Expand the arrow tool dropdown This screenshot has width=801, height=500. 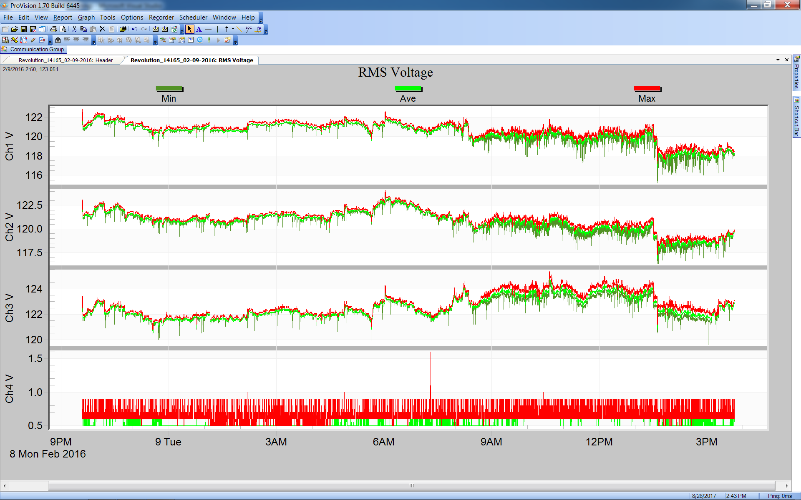coord(233,29)
